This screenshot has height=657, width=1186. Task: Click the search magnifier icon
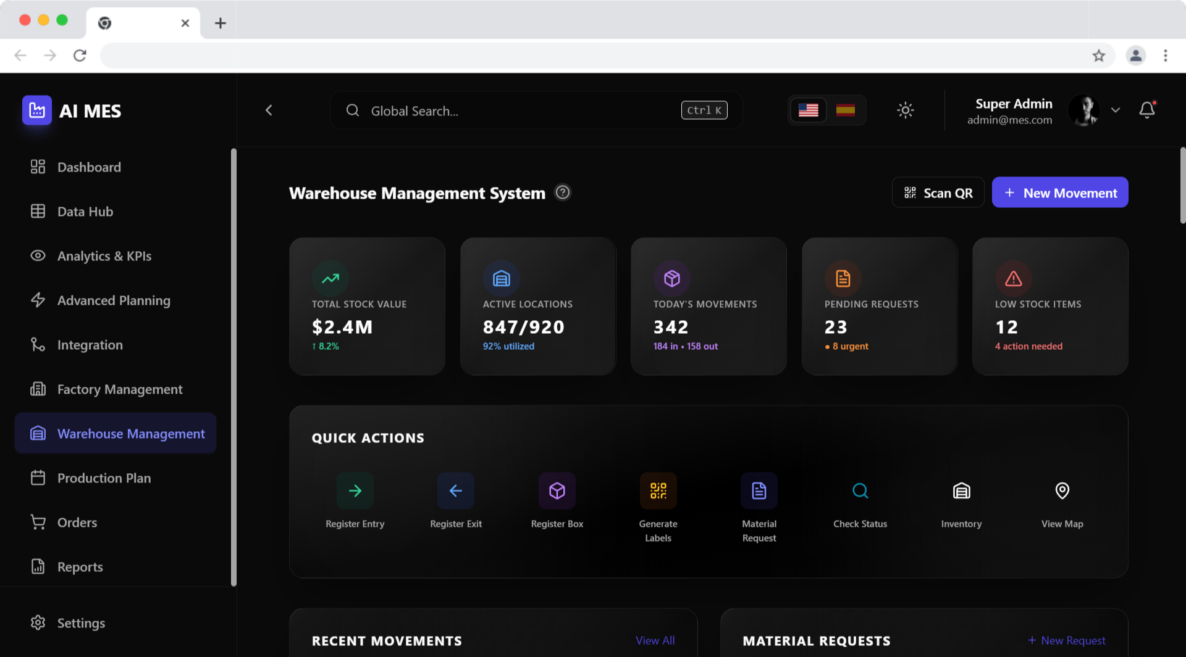click(353, 110)
